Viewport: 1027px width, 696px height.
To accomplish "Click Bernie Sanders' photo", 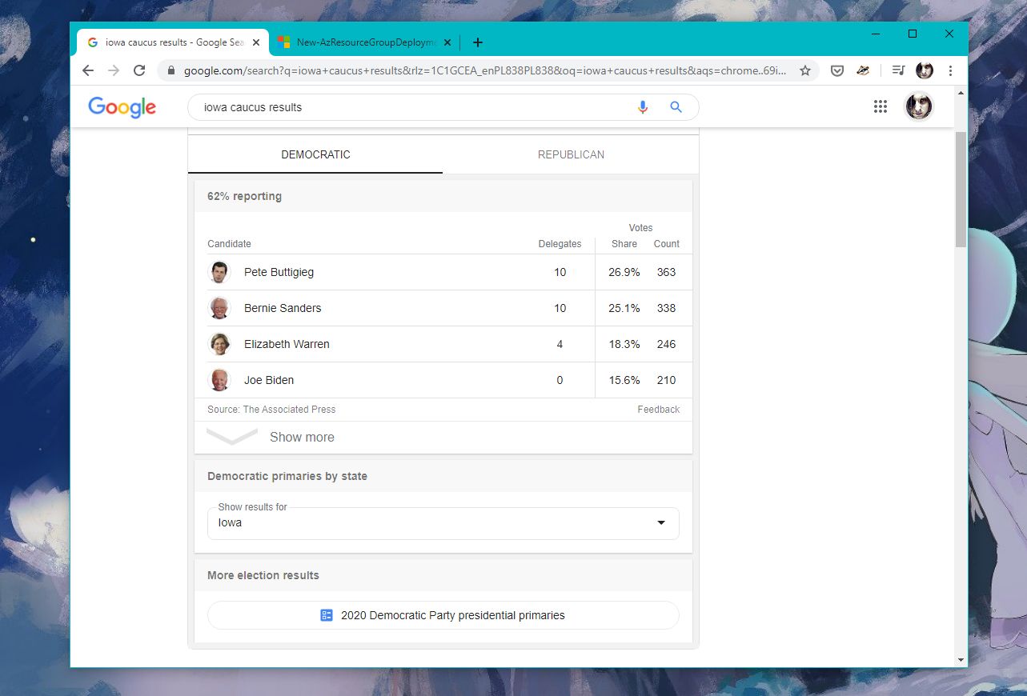I will (x=219, y=308).
